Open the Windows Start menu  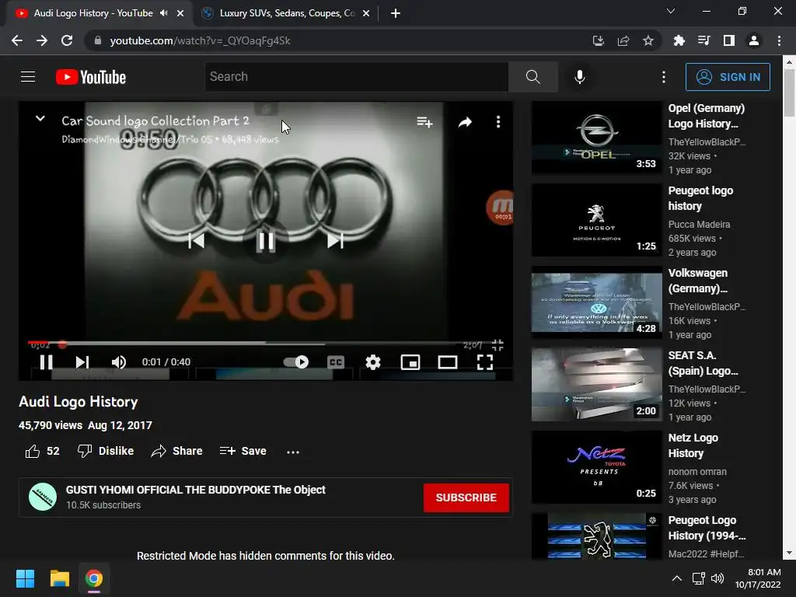click(x=25, y=578)
